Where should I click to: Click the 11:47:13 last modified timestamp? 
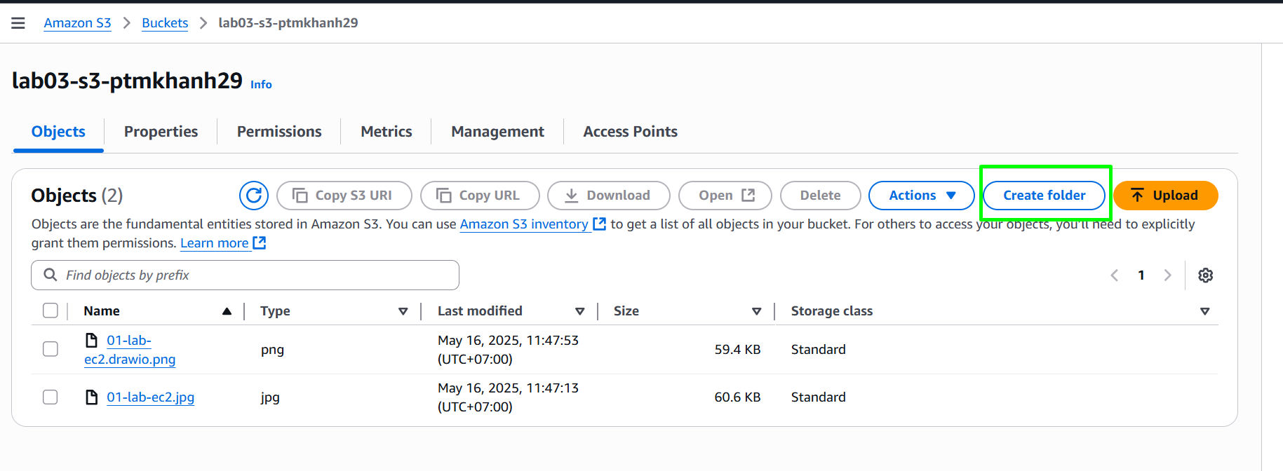coord(509,397)
